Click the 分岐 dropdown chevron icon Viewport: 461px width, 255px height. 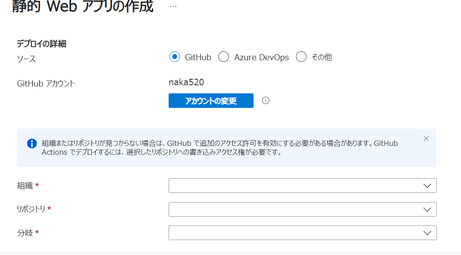428,233
